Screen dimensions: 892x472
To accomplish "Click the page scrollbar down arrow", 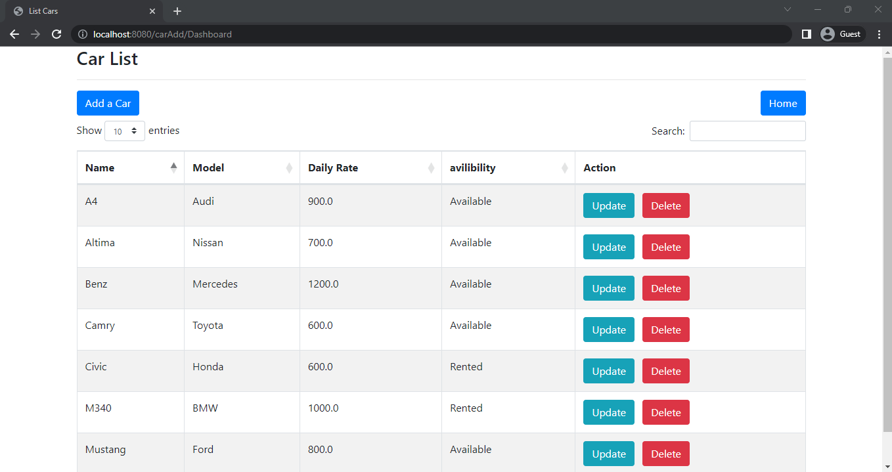I will pyautogui.click(x=886, y=467).
